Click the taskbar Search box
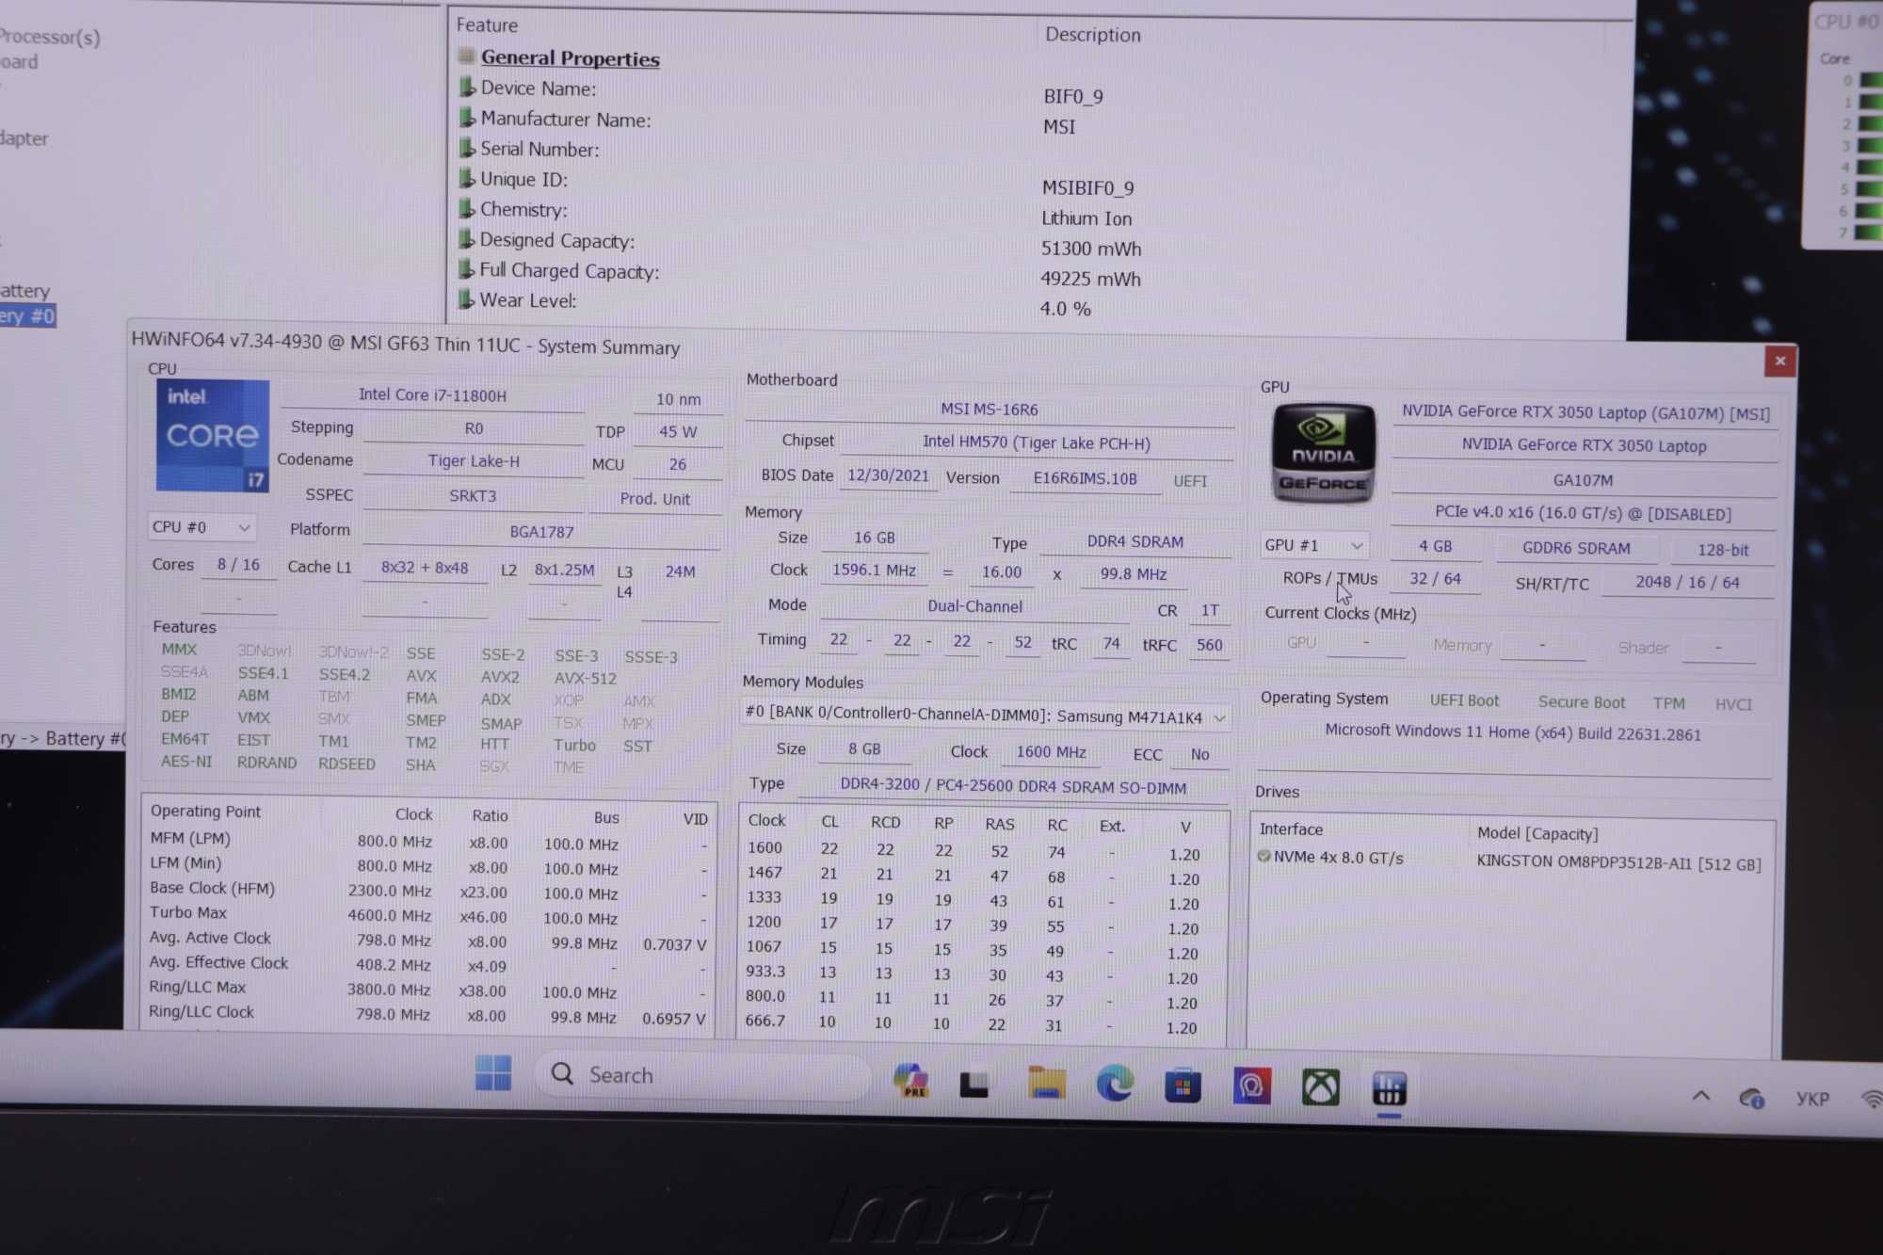Screen dimensions: 1883x1255 tap(701, 1075)
